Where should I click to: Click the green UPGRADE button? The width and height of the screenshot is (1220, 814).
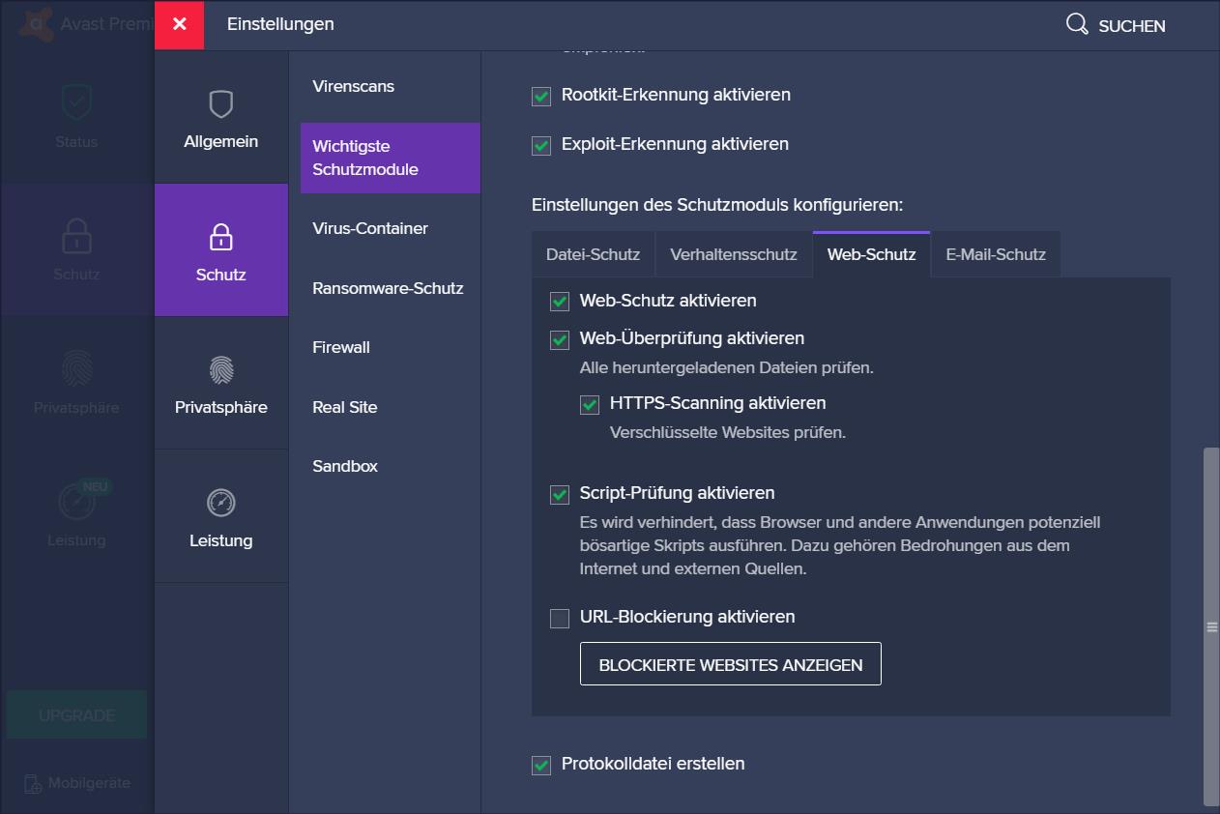[x=76, y=715]
